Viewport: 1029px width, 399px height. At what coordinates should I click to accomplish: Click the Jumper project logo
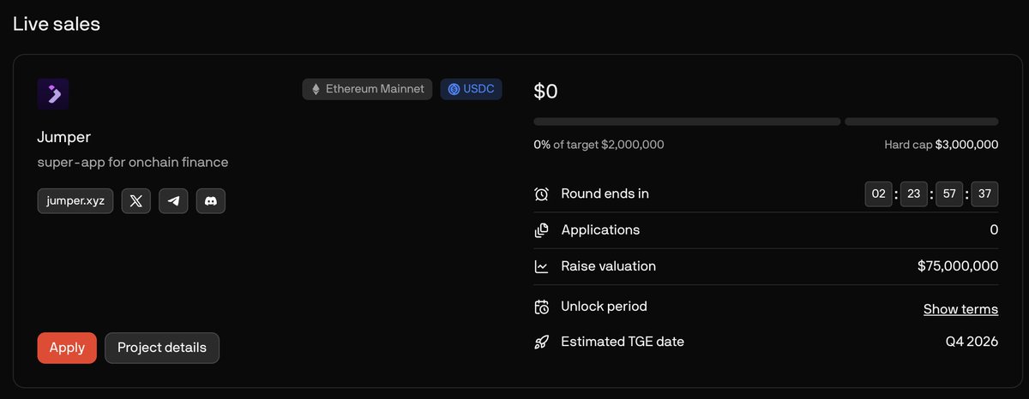(x=53, y=94)
